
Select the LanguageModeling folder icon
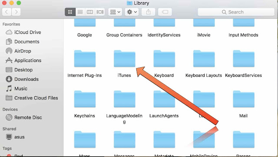pyautogui.click(x=125, y=99)
